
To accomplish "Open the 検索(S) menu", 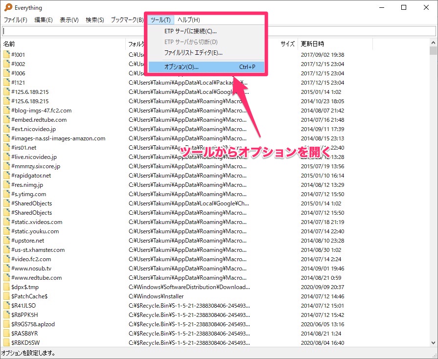I will [94, 20].
